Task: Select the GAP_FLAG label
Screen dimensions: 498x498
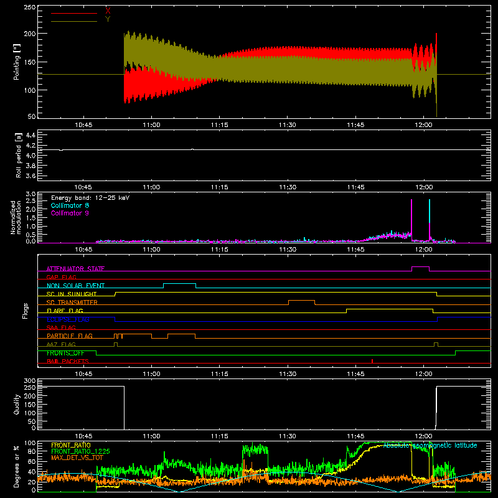Action: (61, 277)
